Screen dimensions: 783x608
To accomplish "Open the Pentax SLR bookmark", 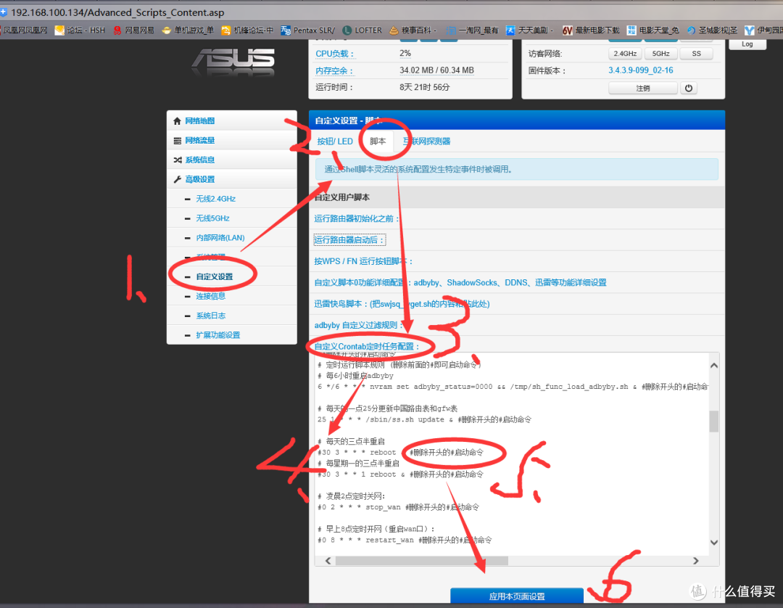I will pos(307,30).
